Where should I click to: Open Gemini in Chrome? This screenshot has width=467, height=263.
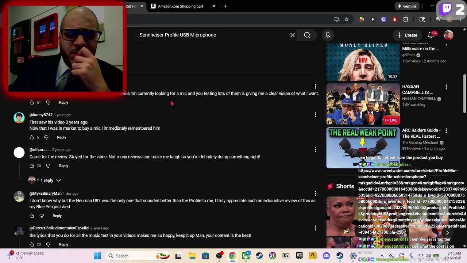[407, 6]
